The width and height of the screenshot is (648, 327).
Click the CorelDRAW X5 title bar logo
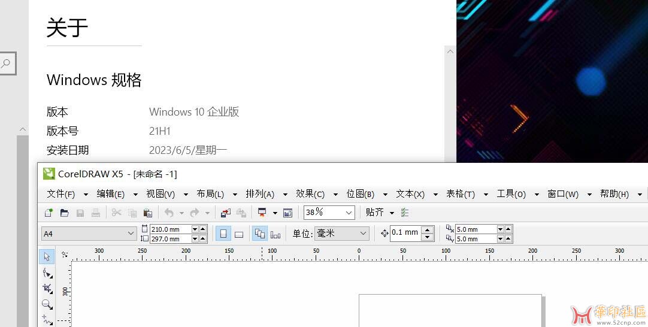(49, 174)
